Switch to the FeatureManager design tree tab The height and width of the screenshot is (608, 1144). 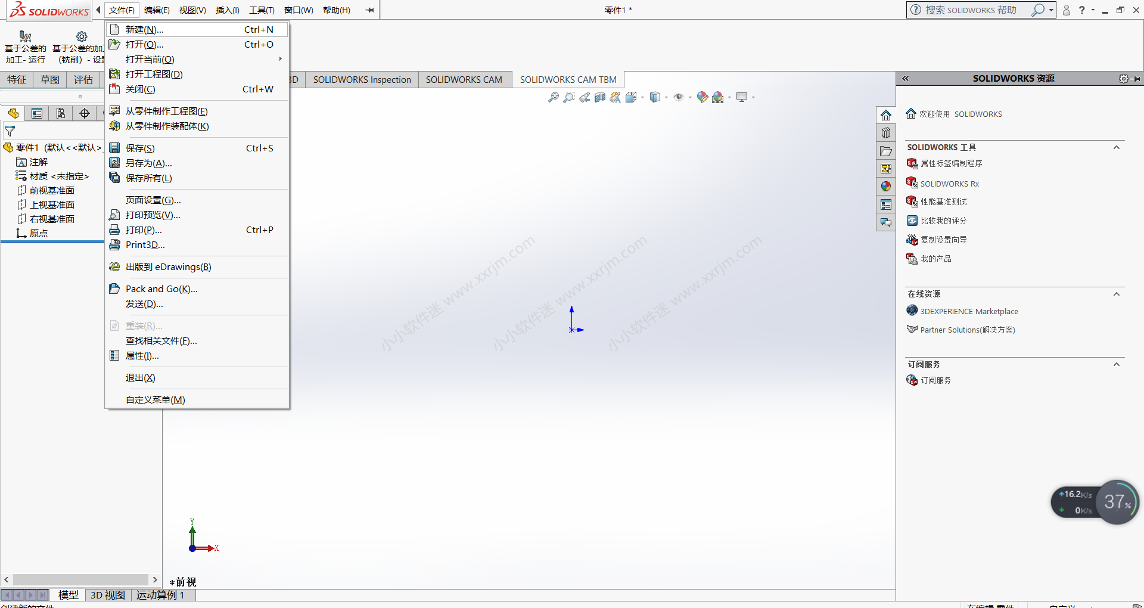[13, 113]
